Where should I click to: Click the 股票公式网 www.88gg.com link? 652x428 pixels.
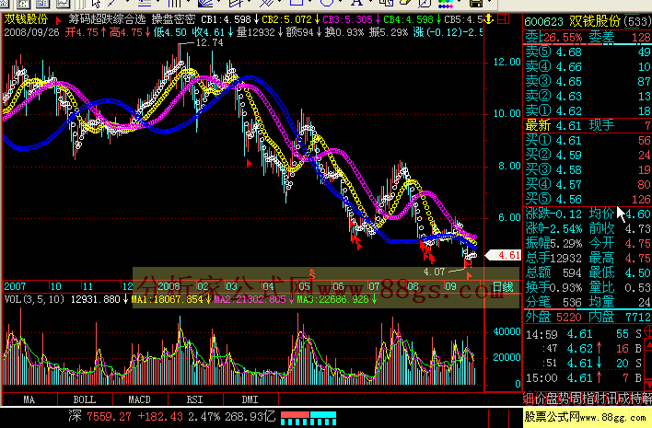(586, 417)
